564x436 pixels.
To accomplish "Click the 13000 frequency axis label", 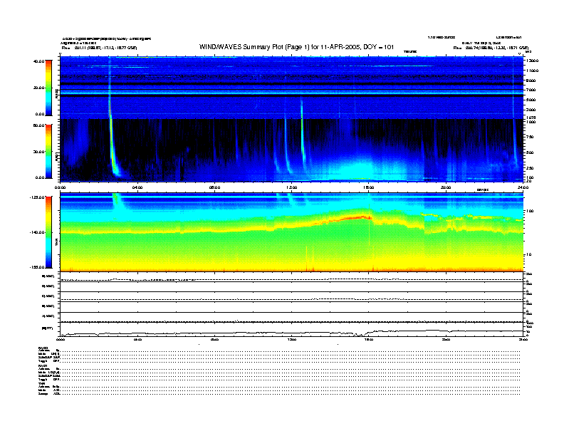I will [x=533, y=61].
